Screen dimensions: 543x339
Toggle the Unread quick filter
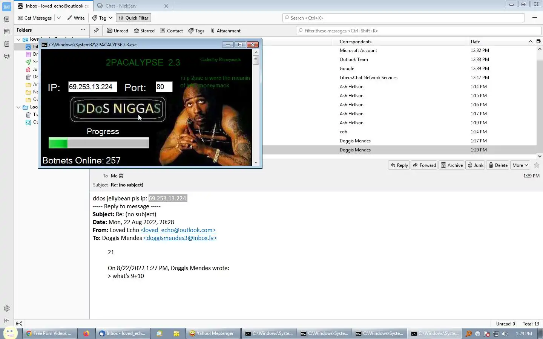click(x=117, y=31)
